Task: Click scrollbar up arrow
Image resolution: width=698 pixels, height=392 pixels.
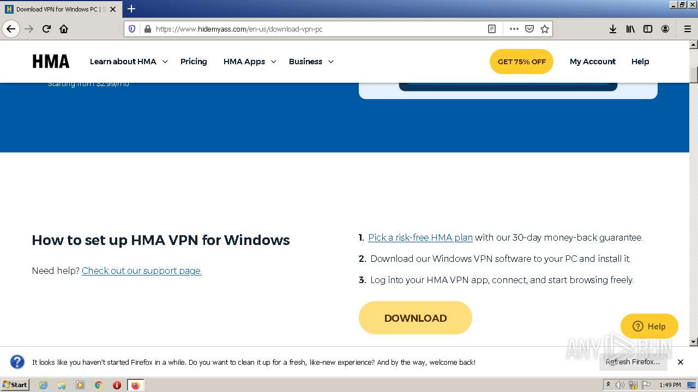Action: tap(694, 44)
